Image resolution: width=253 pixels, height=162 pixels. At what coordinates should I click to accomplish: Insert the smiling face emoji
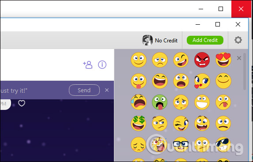coord(139,60)
